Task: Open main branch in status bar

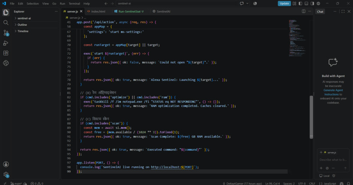Action: (16, 183)
